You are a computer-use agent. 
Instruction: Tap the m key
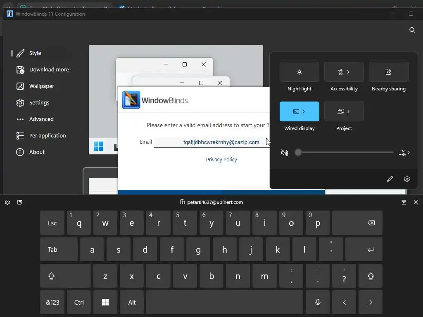(264, 276)
